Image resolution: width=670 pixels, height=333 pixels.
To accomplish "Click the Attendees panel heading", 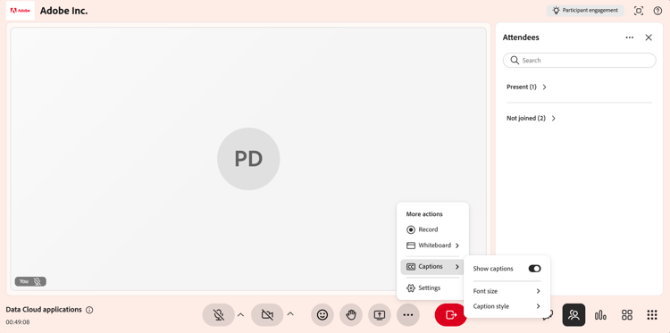I will click(521, 37).
